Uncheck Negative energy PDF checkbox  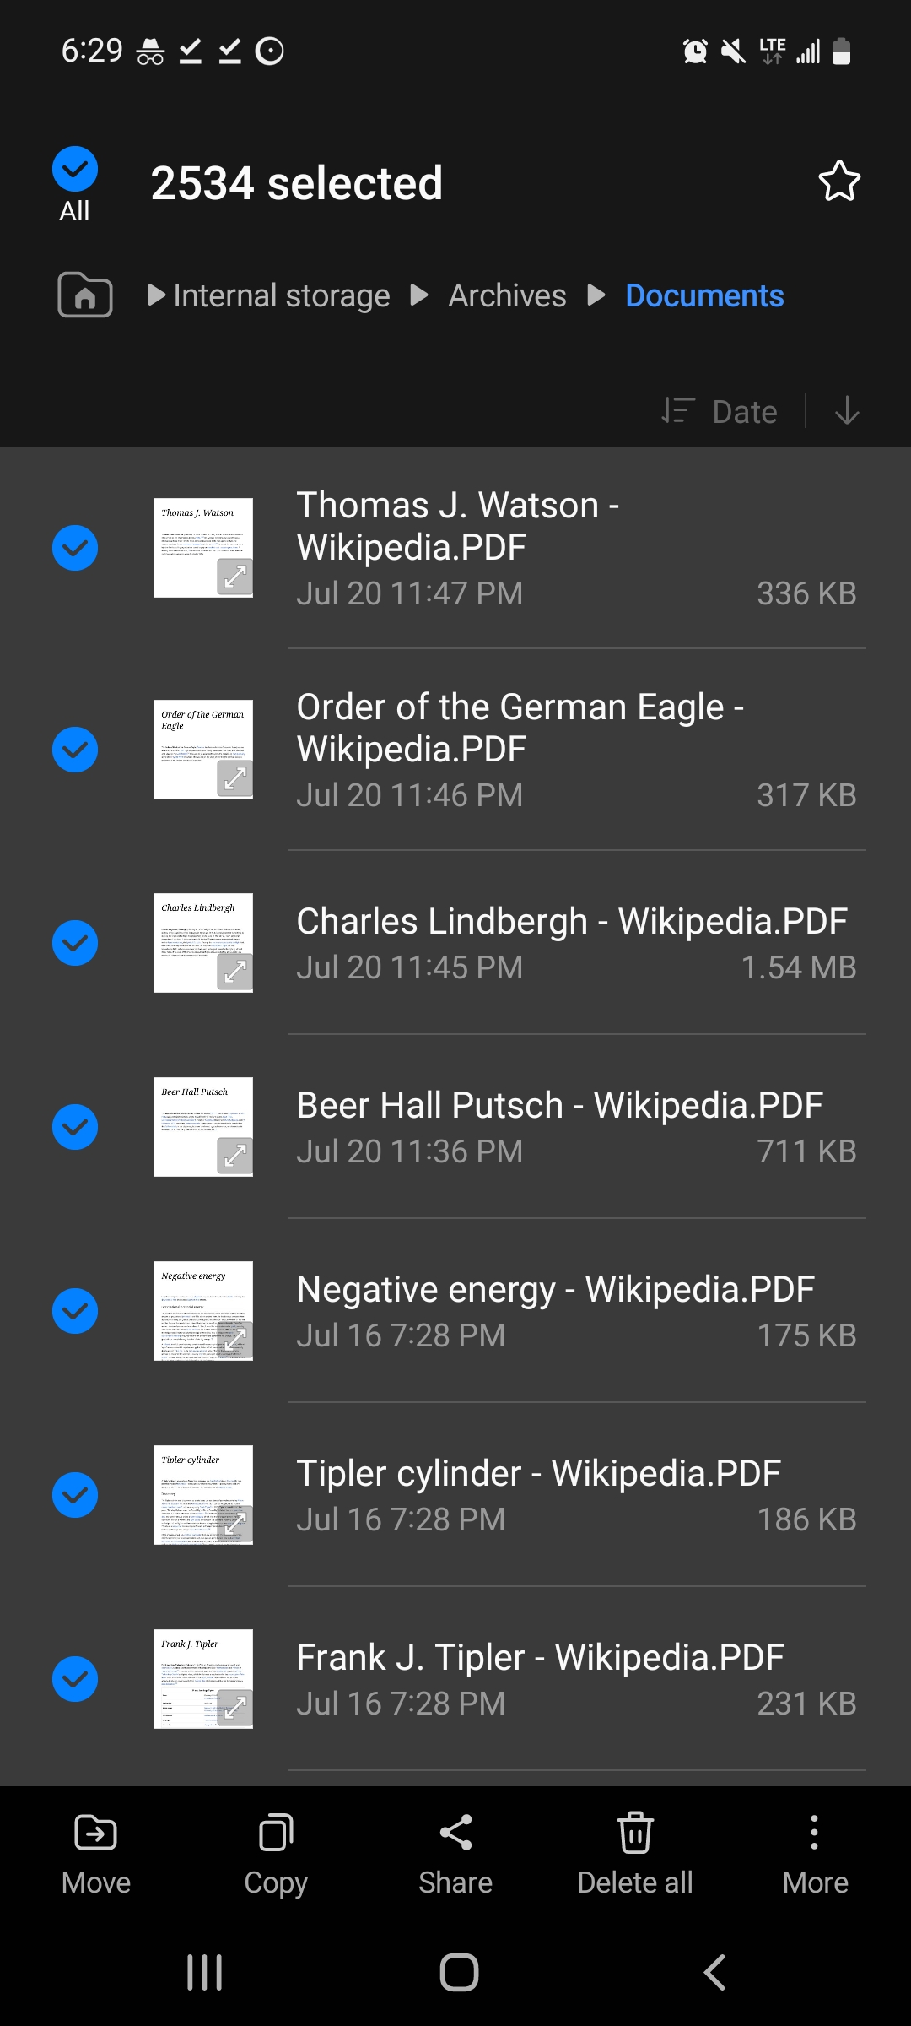[75, 1311]
